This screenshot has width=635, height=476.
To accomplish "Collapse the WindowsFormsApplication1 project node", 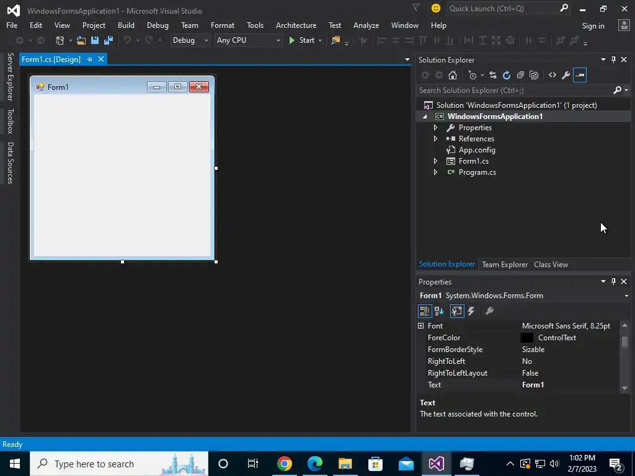I will point(425,117).
